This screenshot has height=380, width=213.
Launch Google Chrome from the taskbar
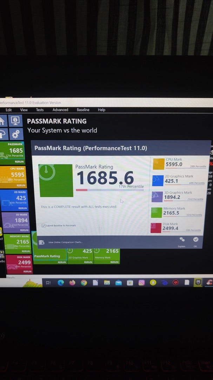[x=84, y=283]
